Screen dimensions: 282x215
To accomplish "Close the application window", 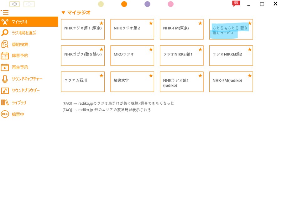I will (275, 3).
